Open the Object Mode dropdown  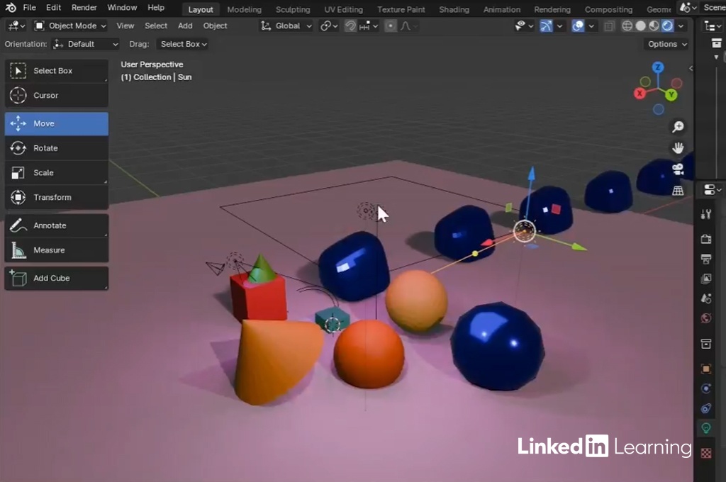point(70,26)
